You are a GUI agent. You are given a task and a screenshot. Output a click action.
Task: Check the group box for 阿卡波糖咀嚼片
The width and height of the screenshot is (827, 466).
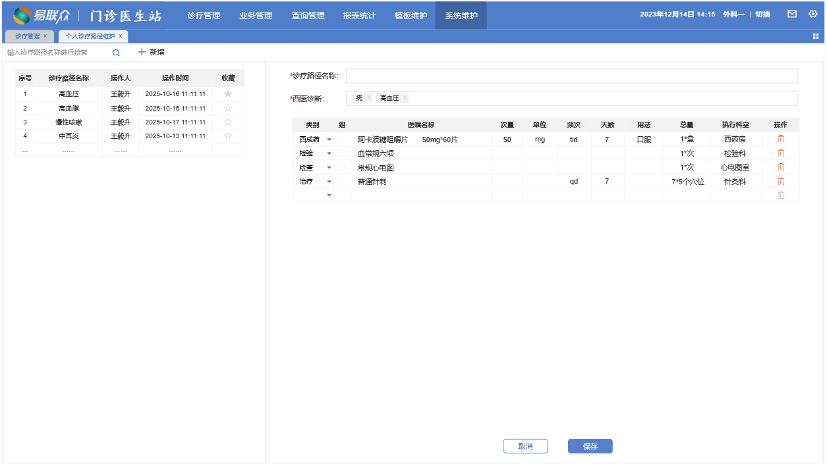click(x=342, y=139)
